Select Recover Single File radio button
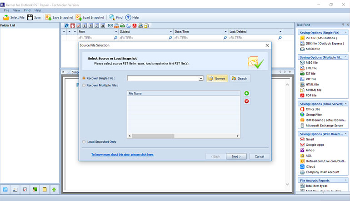 pos(84,78)
